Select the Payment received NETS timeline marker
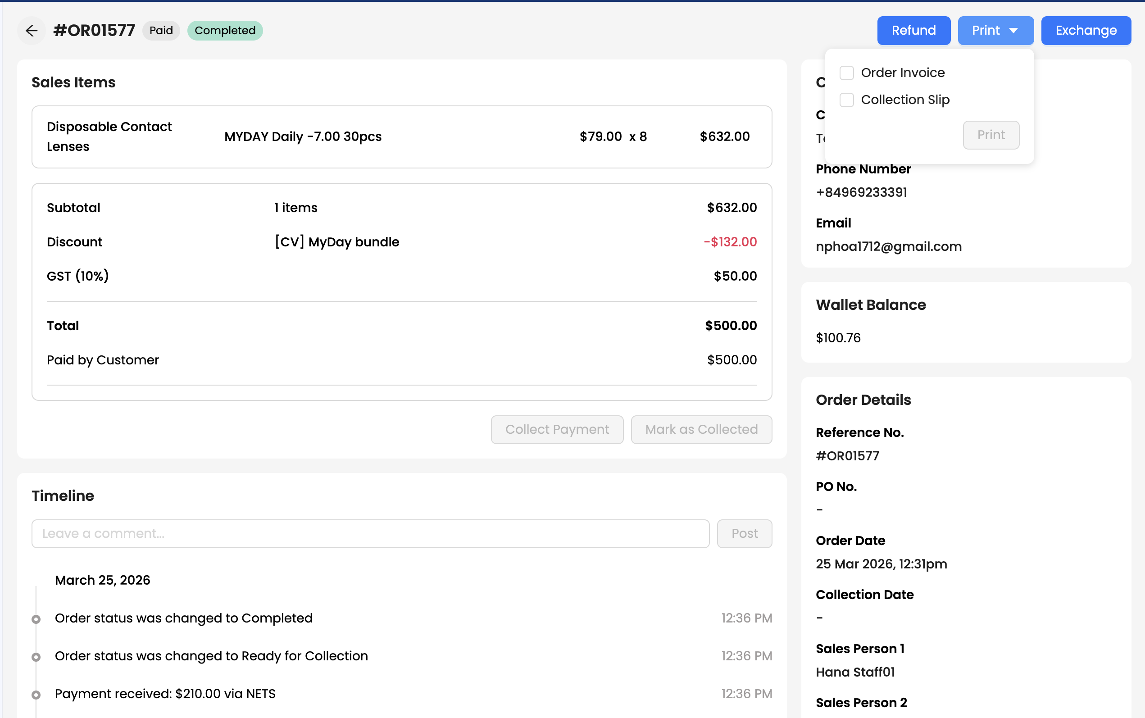Screen dimensions: 1145x718 coord(36,695)
